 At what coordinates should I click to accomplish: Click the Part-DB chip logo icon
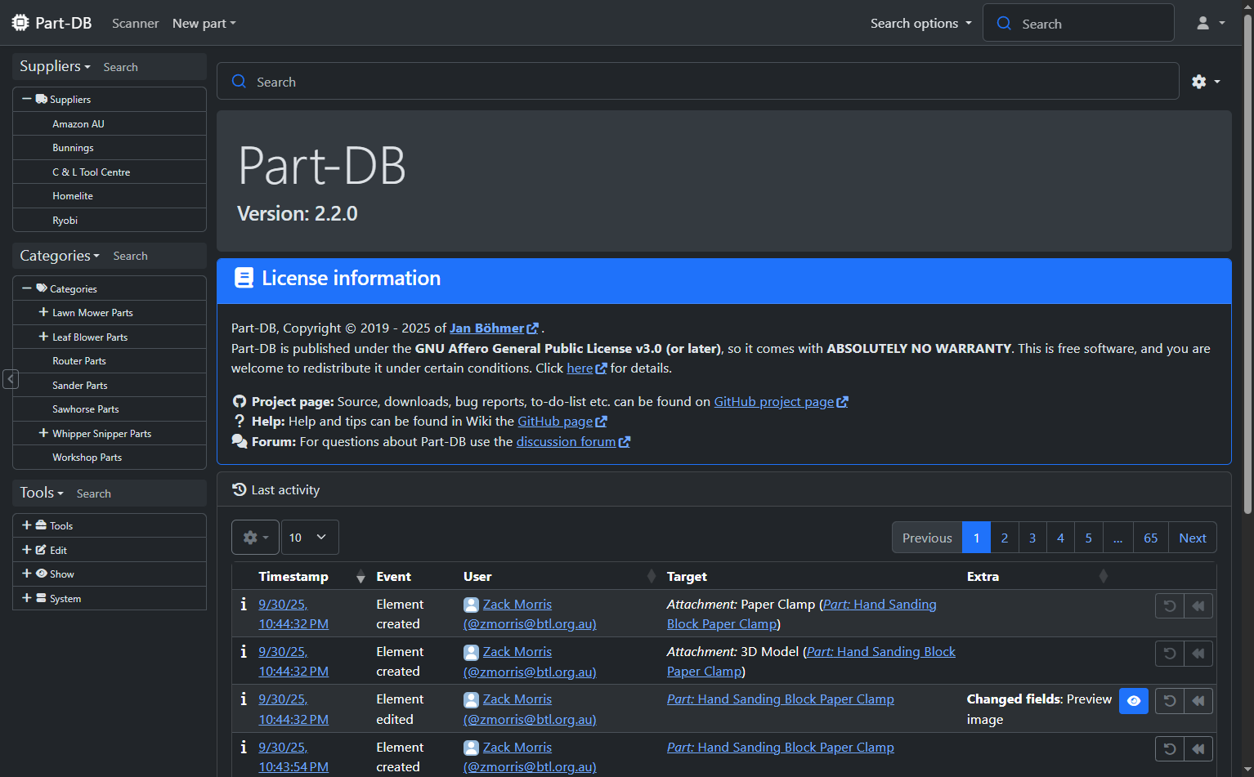click(x=20, y=23)
